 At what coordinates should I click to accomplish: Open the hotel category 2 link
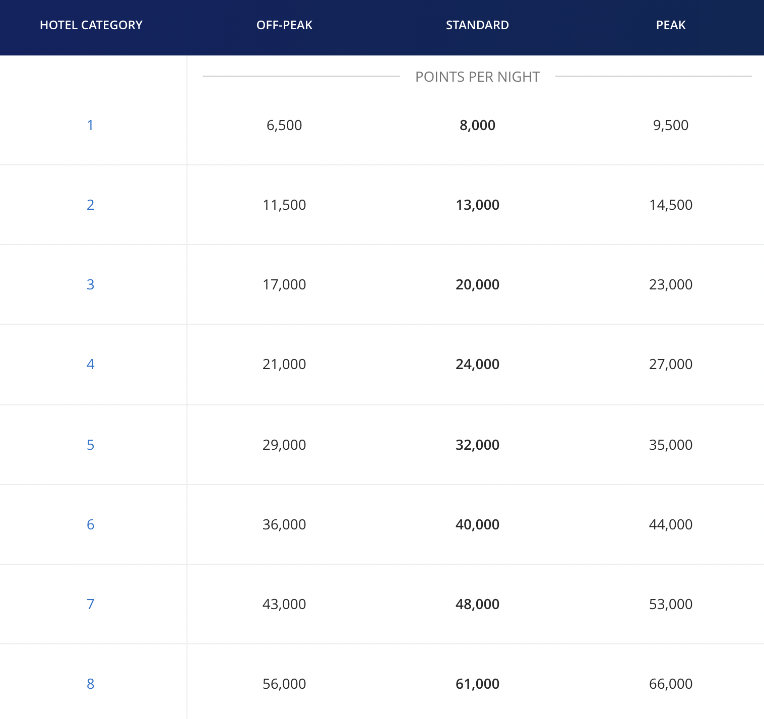point(90,205)
